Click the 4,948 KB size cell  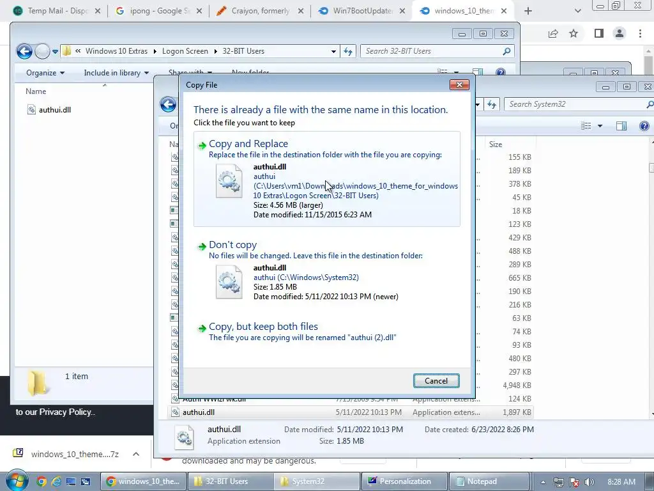click(517, 386)
